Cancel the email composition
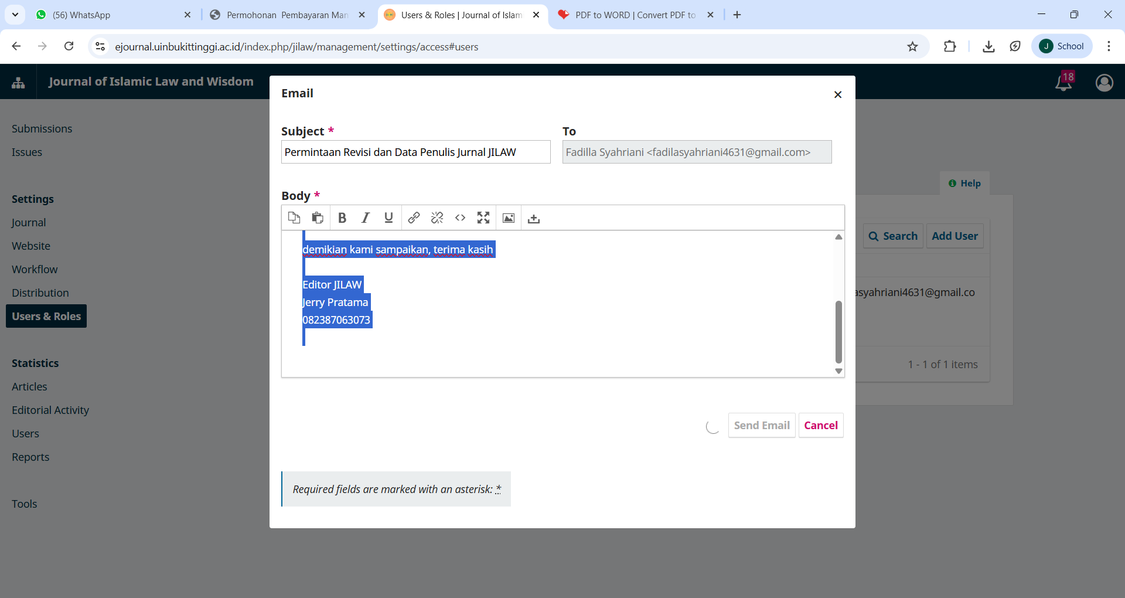The width and height of the screenshot is (1125, 598). [820, 426]
